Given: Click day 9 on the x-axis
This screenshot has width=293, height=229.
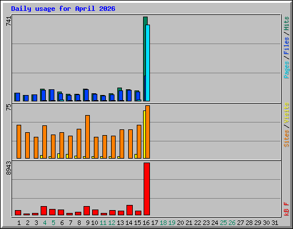Looking at the screenshot, I should [88, 223].
